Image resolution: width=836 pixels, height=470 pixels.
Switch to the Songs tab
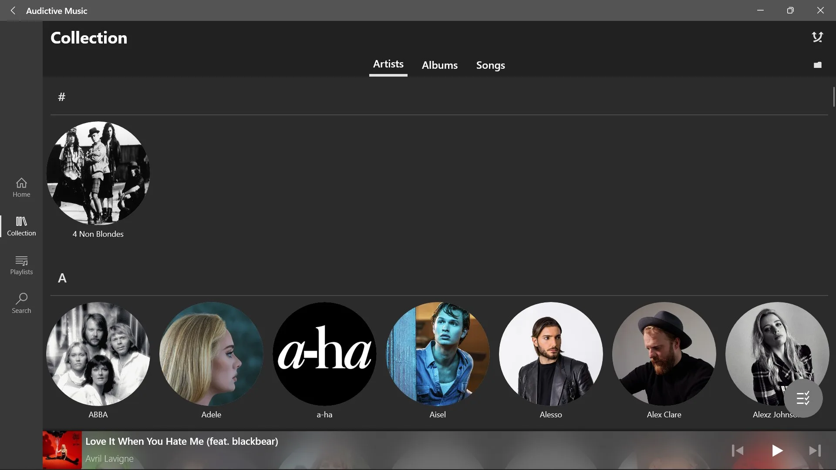point(490,65)
